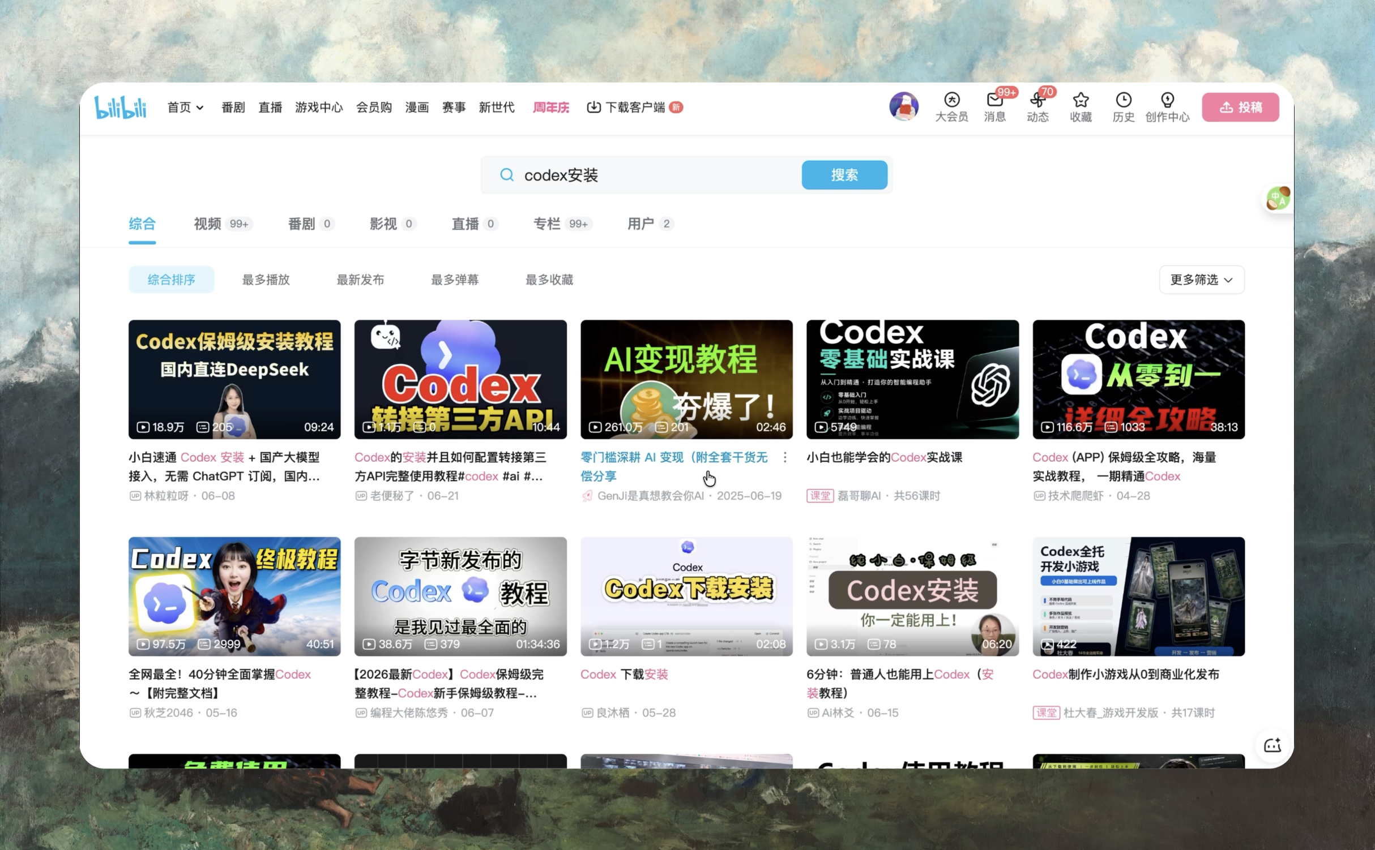The width and height of the screenshot is (1375, 850).
Task: Select the 综合 tab
Action: [142, 224]
